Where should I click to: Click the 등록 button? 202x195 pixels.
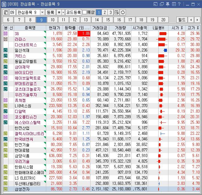[x=50, y=13]
